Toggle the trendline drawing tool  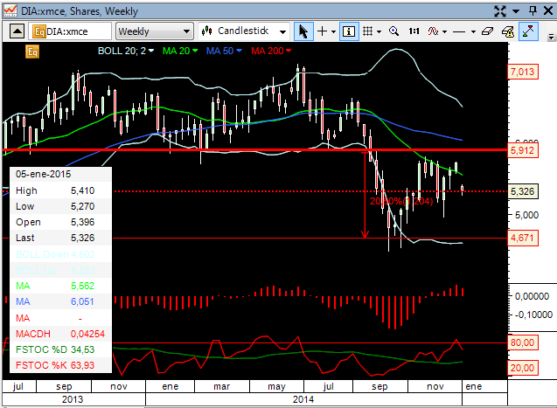click(528, 31)
